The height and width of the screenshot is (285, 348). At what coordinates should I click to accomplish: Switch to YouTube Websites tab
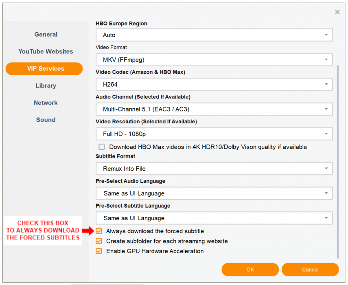click(x=46, y=52)
